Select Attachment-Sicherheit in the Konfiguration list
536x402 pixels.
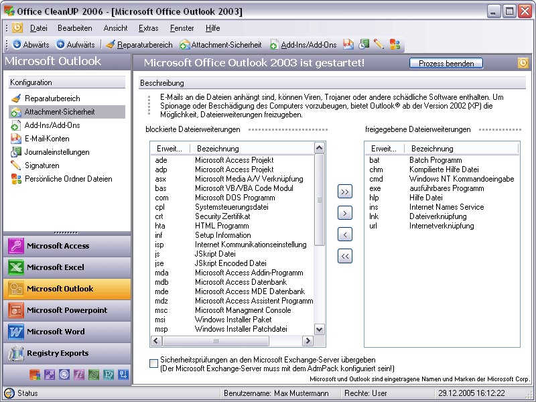67,112
